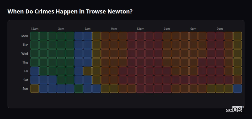Select the Sunday 9am yellow cell
Image resolution: width=252 pixels, height=119 pixels.
pyautogui.click(x=114, y=89)
